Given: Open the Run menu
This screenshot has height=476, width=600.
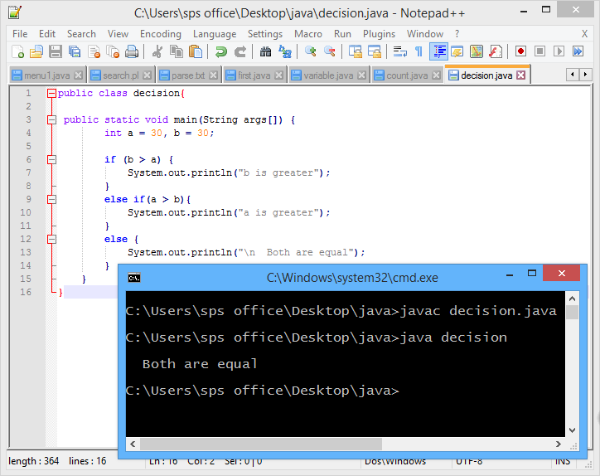Looking at the screenshot, I should [x=342, y=34].
